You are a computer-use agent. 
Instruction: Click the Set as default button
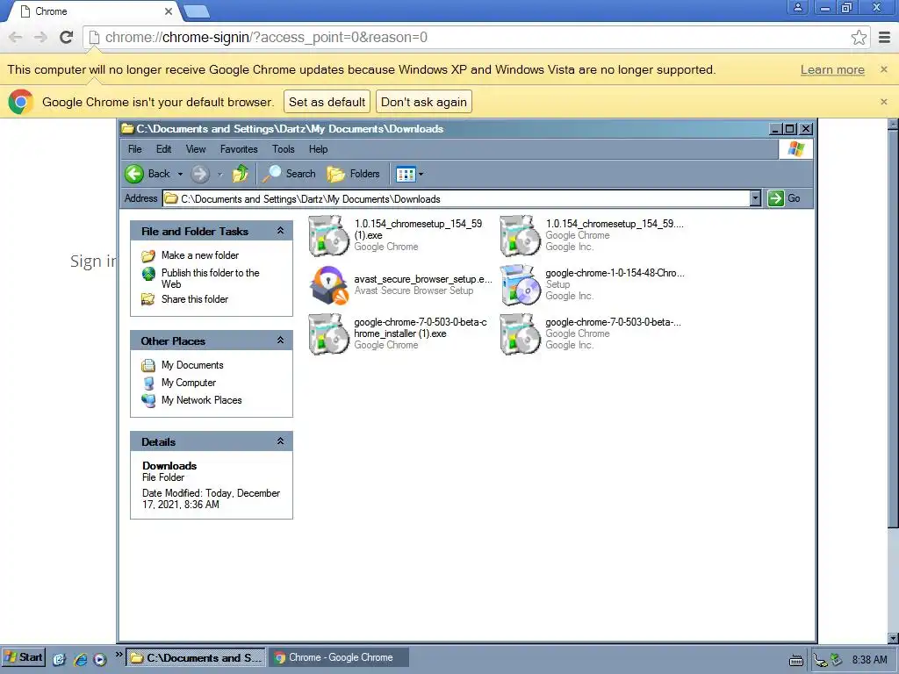click(327, 102)
